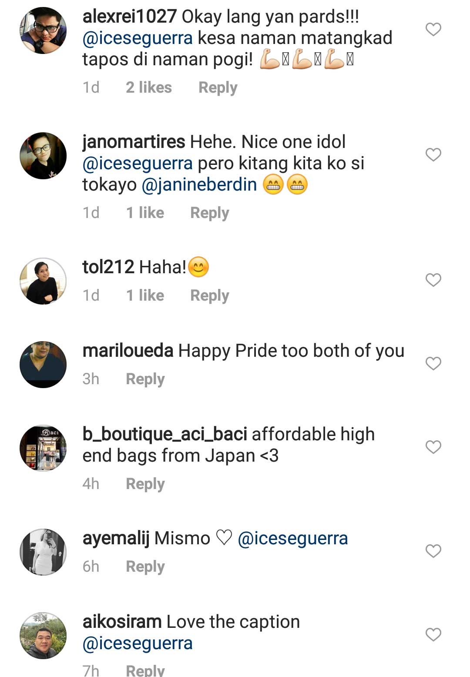Viewport: 470px width, 677px height.
Task: Open the janomartires username link
Action: pyautogui.click(x=134, y=142)
